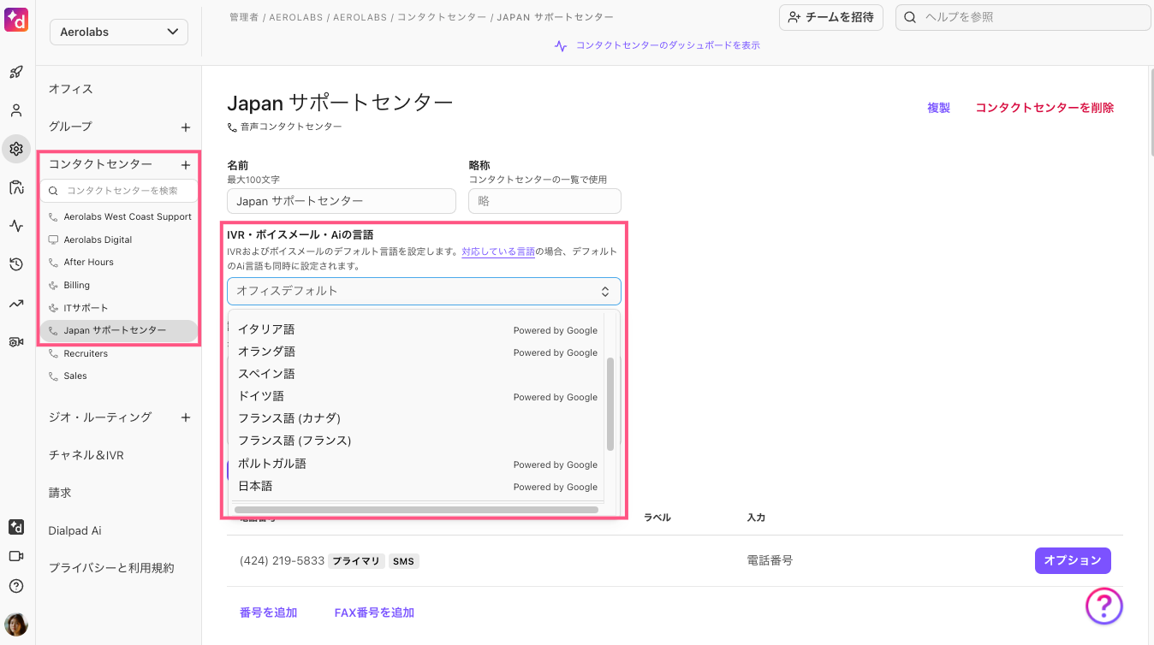The width and height of the screenshot is (1154, 645).
Task: Add a new group with plus icon
Action: click(186, 127)
